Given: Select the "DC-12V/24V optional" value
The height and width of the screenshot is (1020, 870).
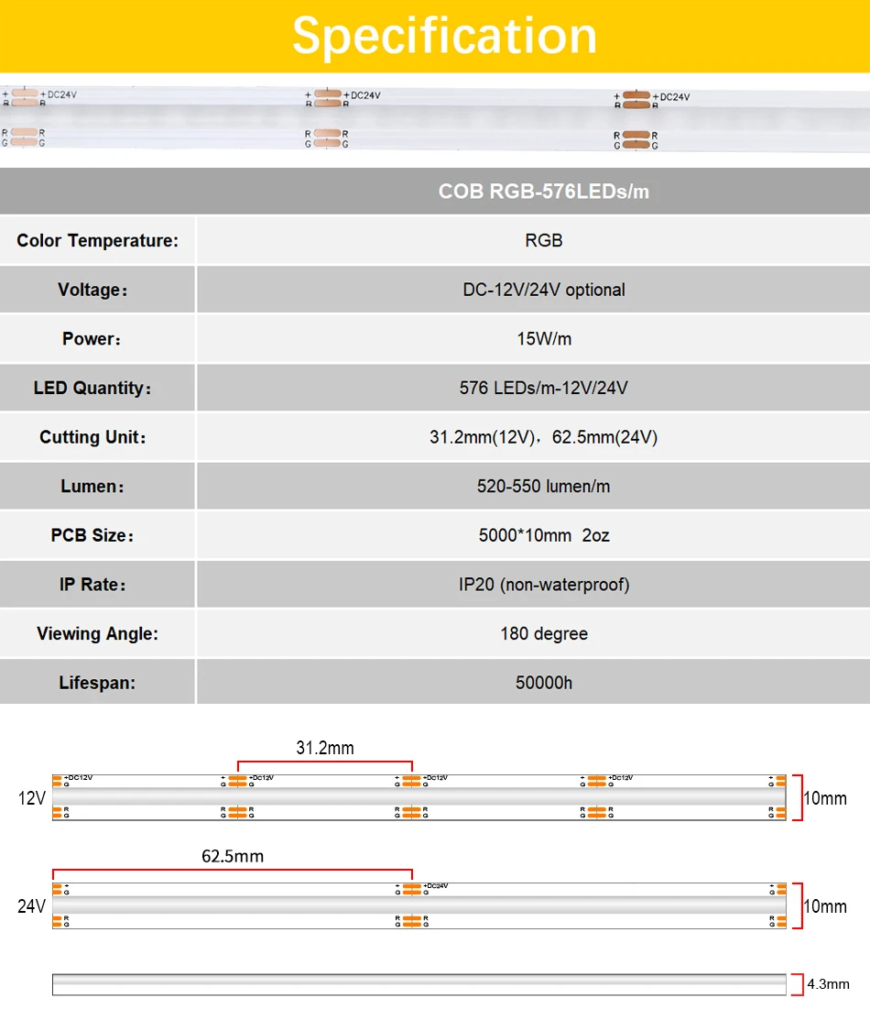Looking at the screenshot, I should click(x=544, y=290).
